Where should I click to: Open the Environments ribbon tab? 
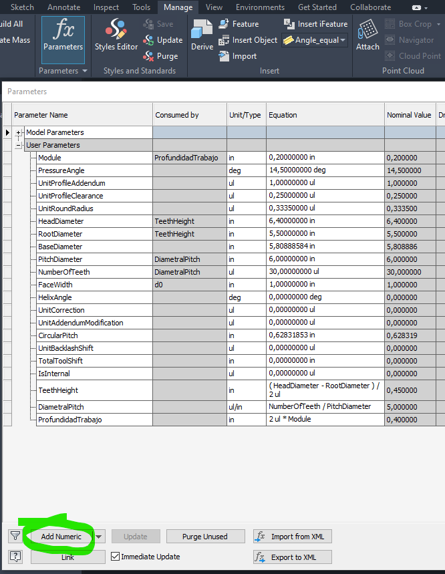[260, 7]
